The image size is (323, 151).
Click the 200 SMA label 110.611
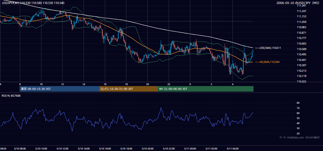tap(268, 48)
